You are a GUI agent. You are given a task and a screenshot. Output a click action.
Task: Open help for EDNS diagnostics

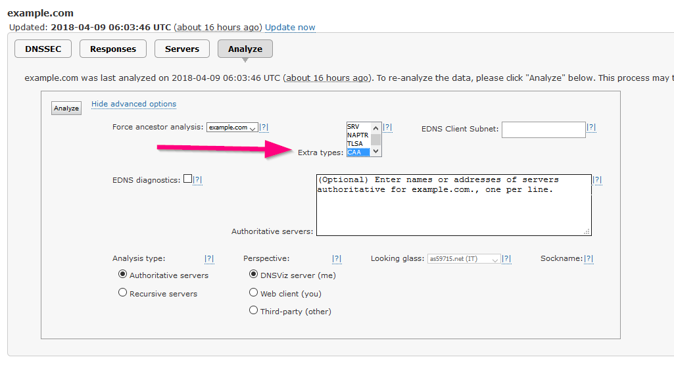click(197, 179)
